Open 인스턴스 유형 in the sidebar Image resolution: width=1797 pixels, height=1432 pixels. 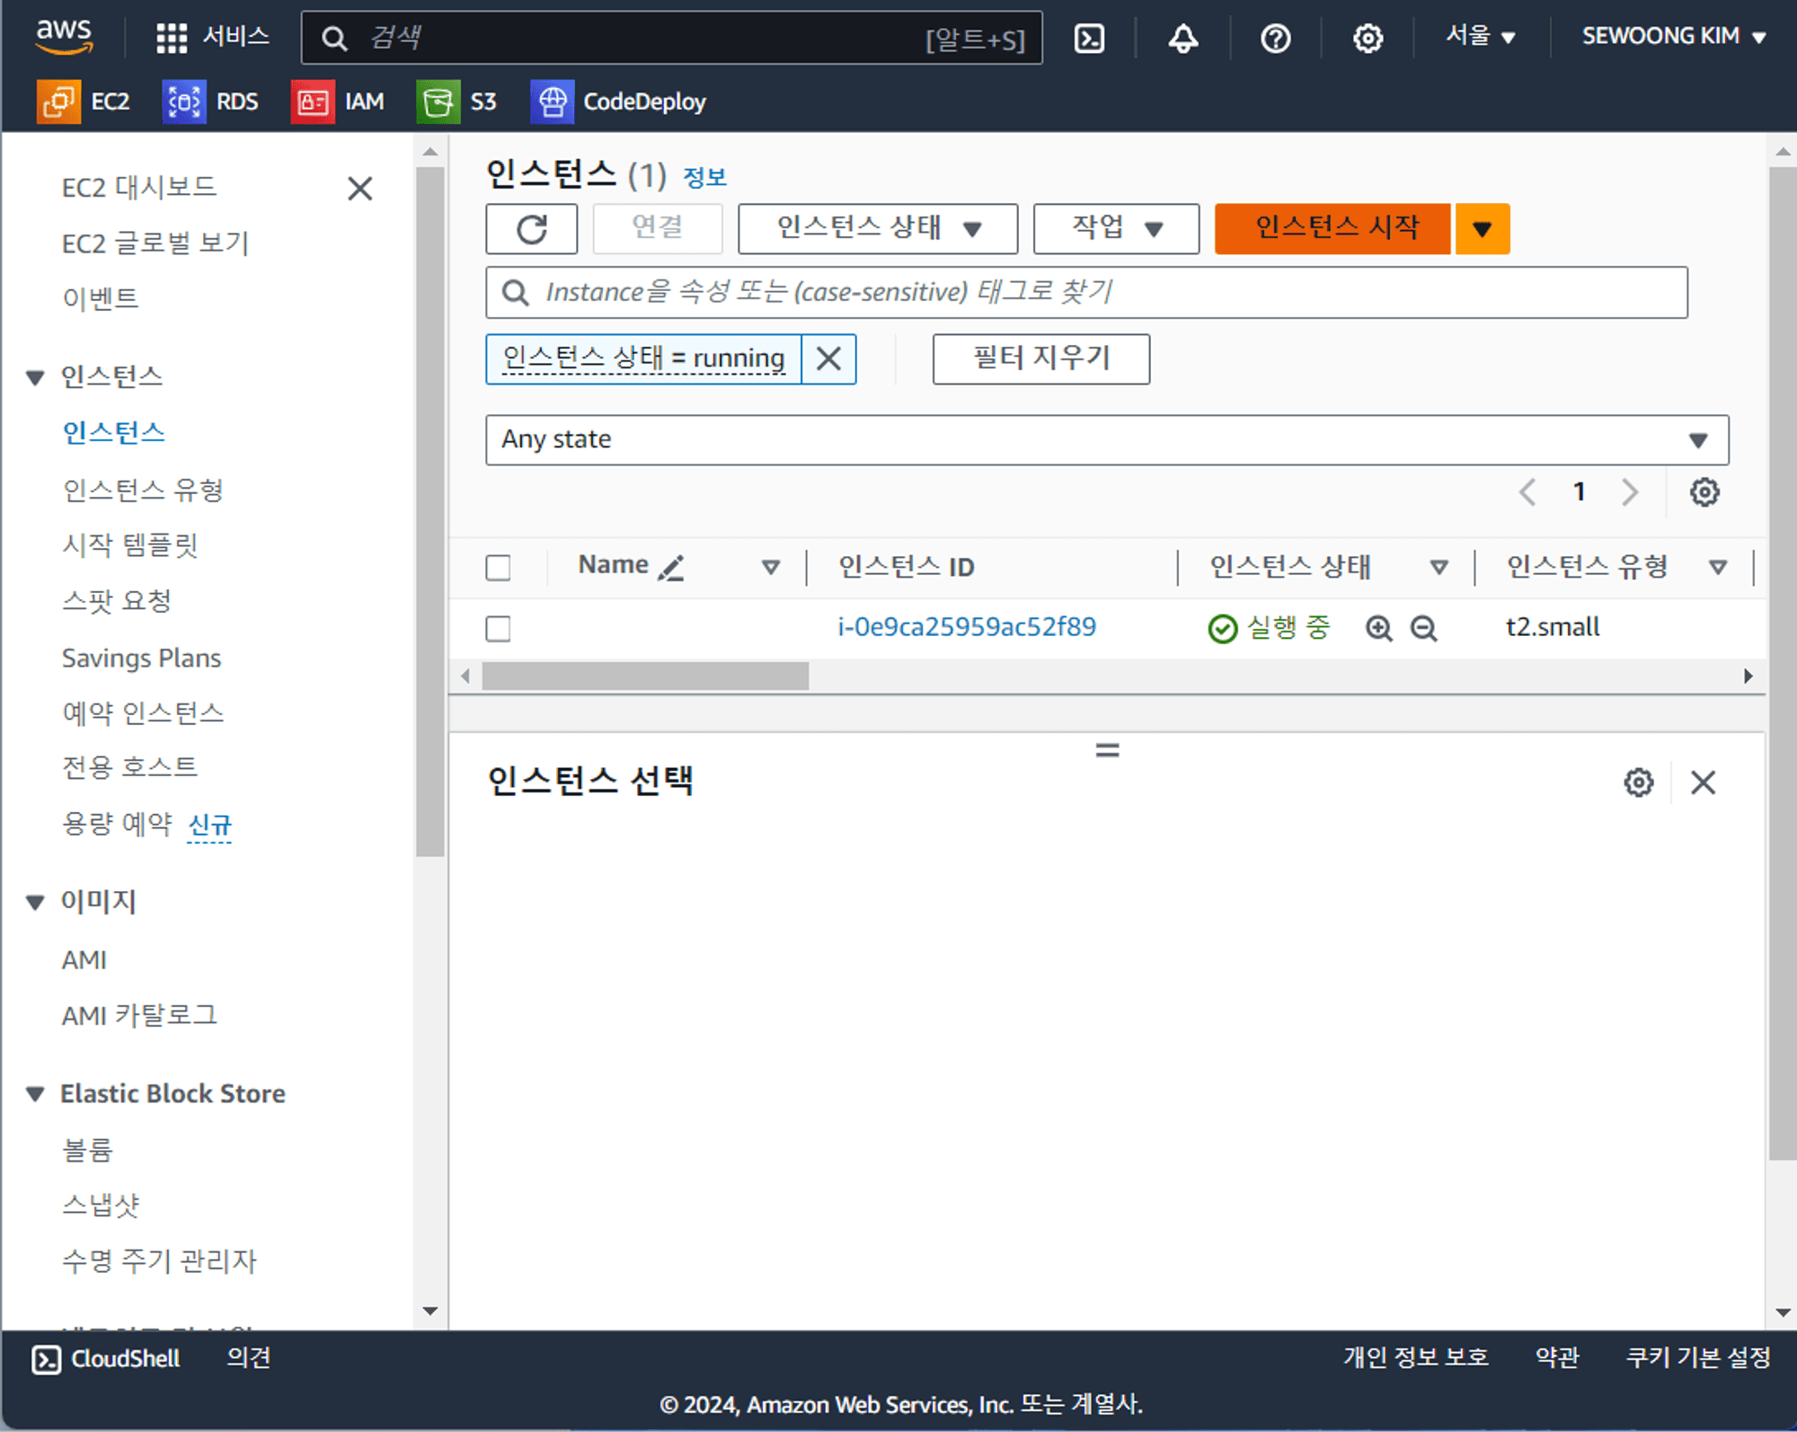[x=143, y=491]
